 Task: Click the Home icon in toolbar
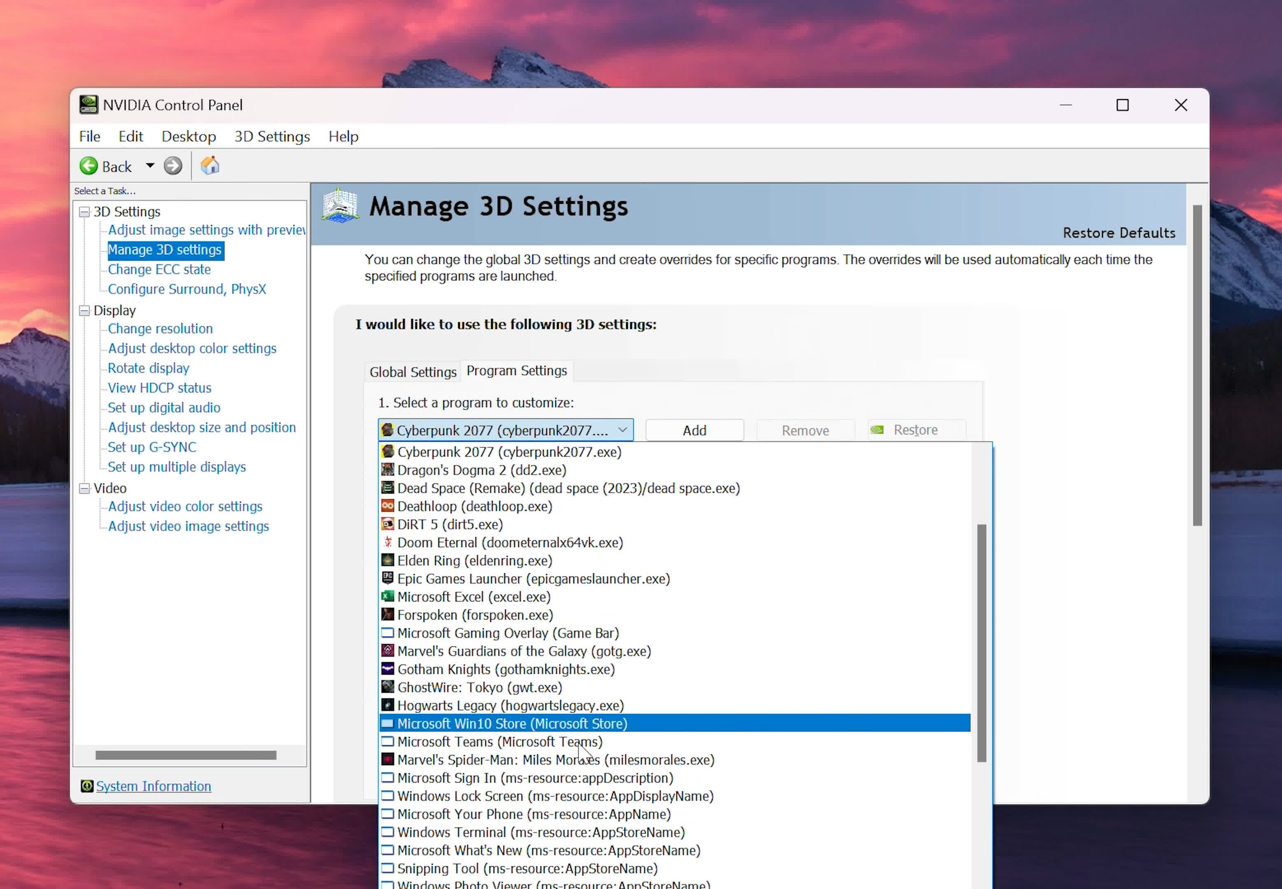pos(210,166)
